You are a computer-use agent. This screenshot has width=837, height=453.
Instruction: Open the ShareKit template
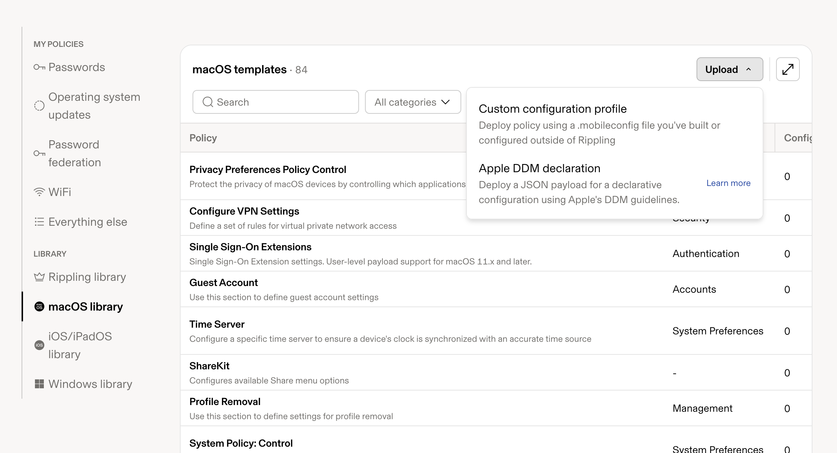(x=209, y=366)
